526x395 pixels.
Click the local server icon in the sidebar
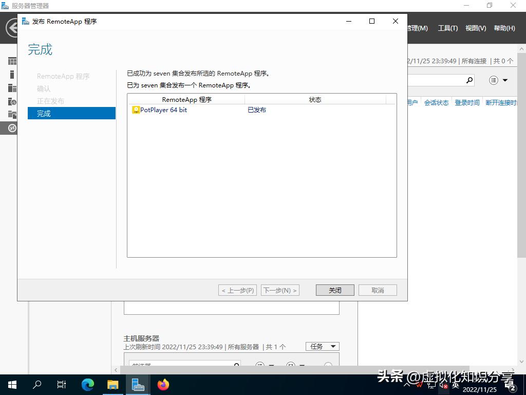coord(11,74)
